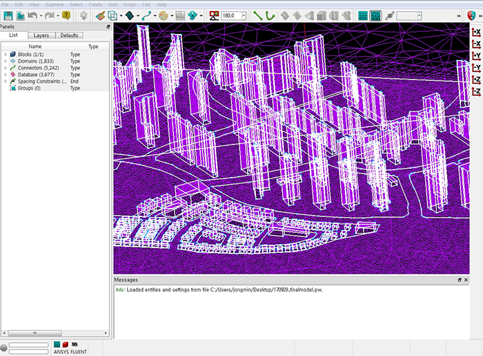Open dropdown arrow beside wireframe cube icon
483x356 pixels.
click(121, 16)
